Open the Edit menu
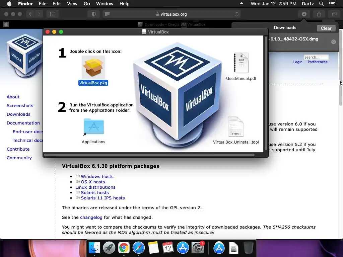Image resolution: width=343 pixels, height=257 pixels. 57,4
